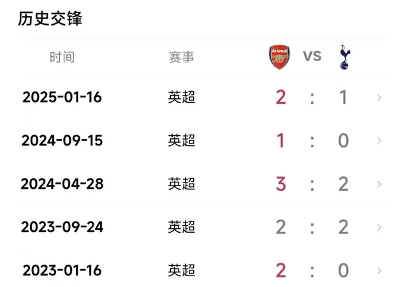Viewport: 408px width, 287px height.
Task: Select the 赛事 column header
Action: point(182,57)
